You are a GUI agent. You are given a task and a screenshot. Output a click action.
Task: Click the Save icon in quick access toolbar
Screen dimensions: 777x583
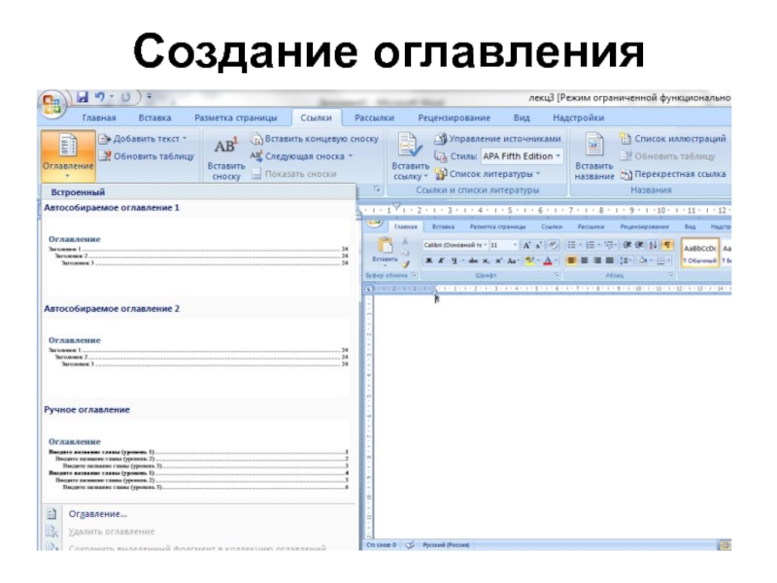[83, 97]
